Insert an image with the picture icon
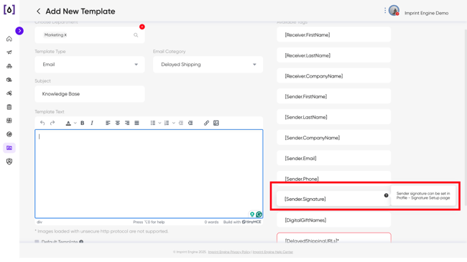 216,123
